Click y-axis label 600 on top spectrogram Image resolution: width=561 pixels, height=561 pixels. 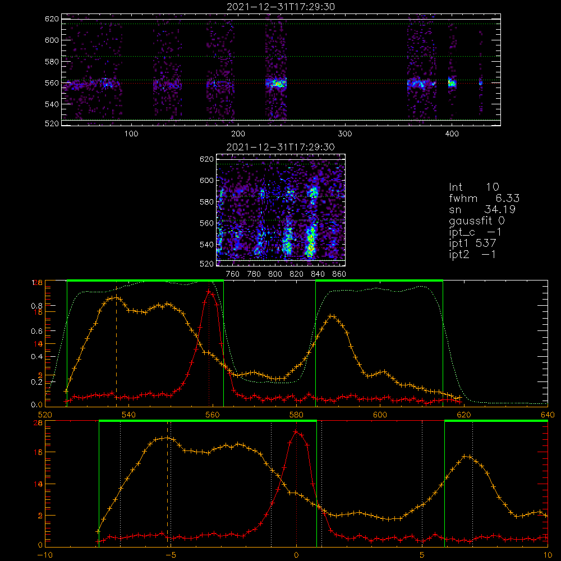(x=52, y=40)
